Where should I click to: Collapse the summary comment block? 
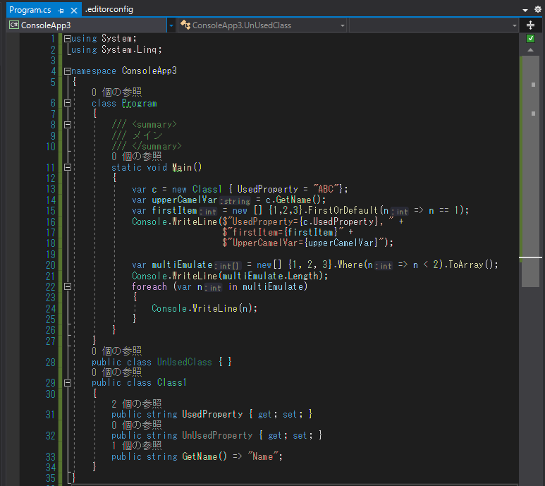tap(68, 125)
